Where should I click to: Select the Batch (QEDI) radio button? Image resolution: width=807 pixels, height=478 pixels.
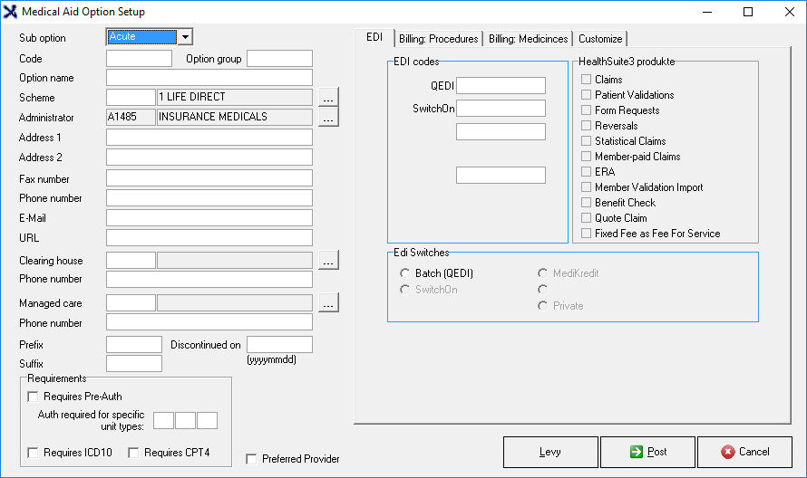[405, 273]
